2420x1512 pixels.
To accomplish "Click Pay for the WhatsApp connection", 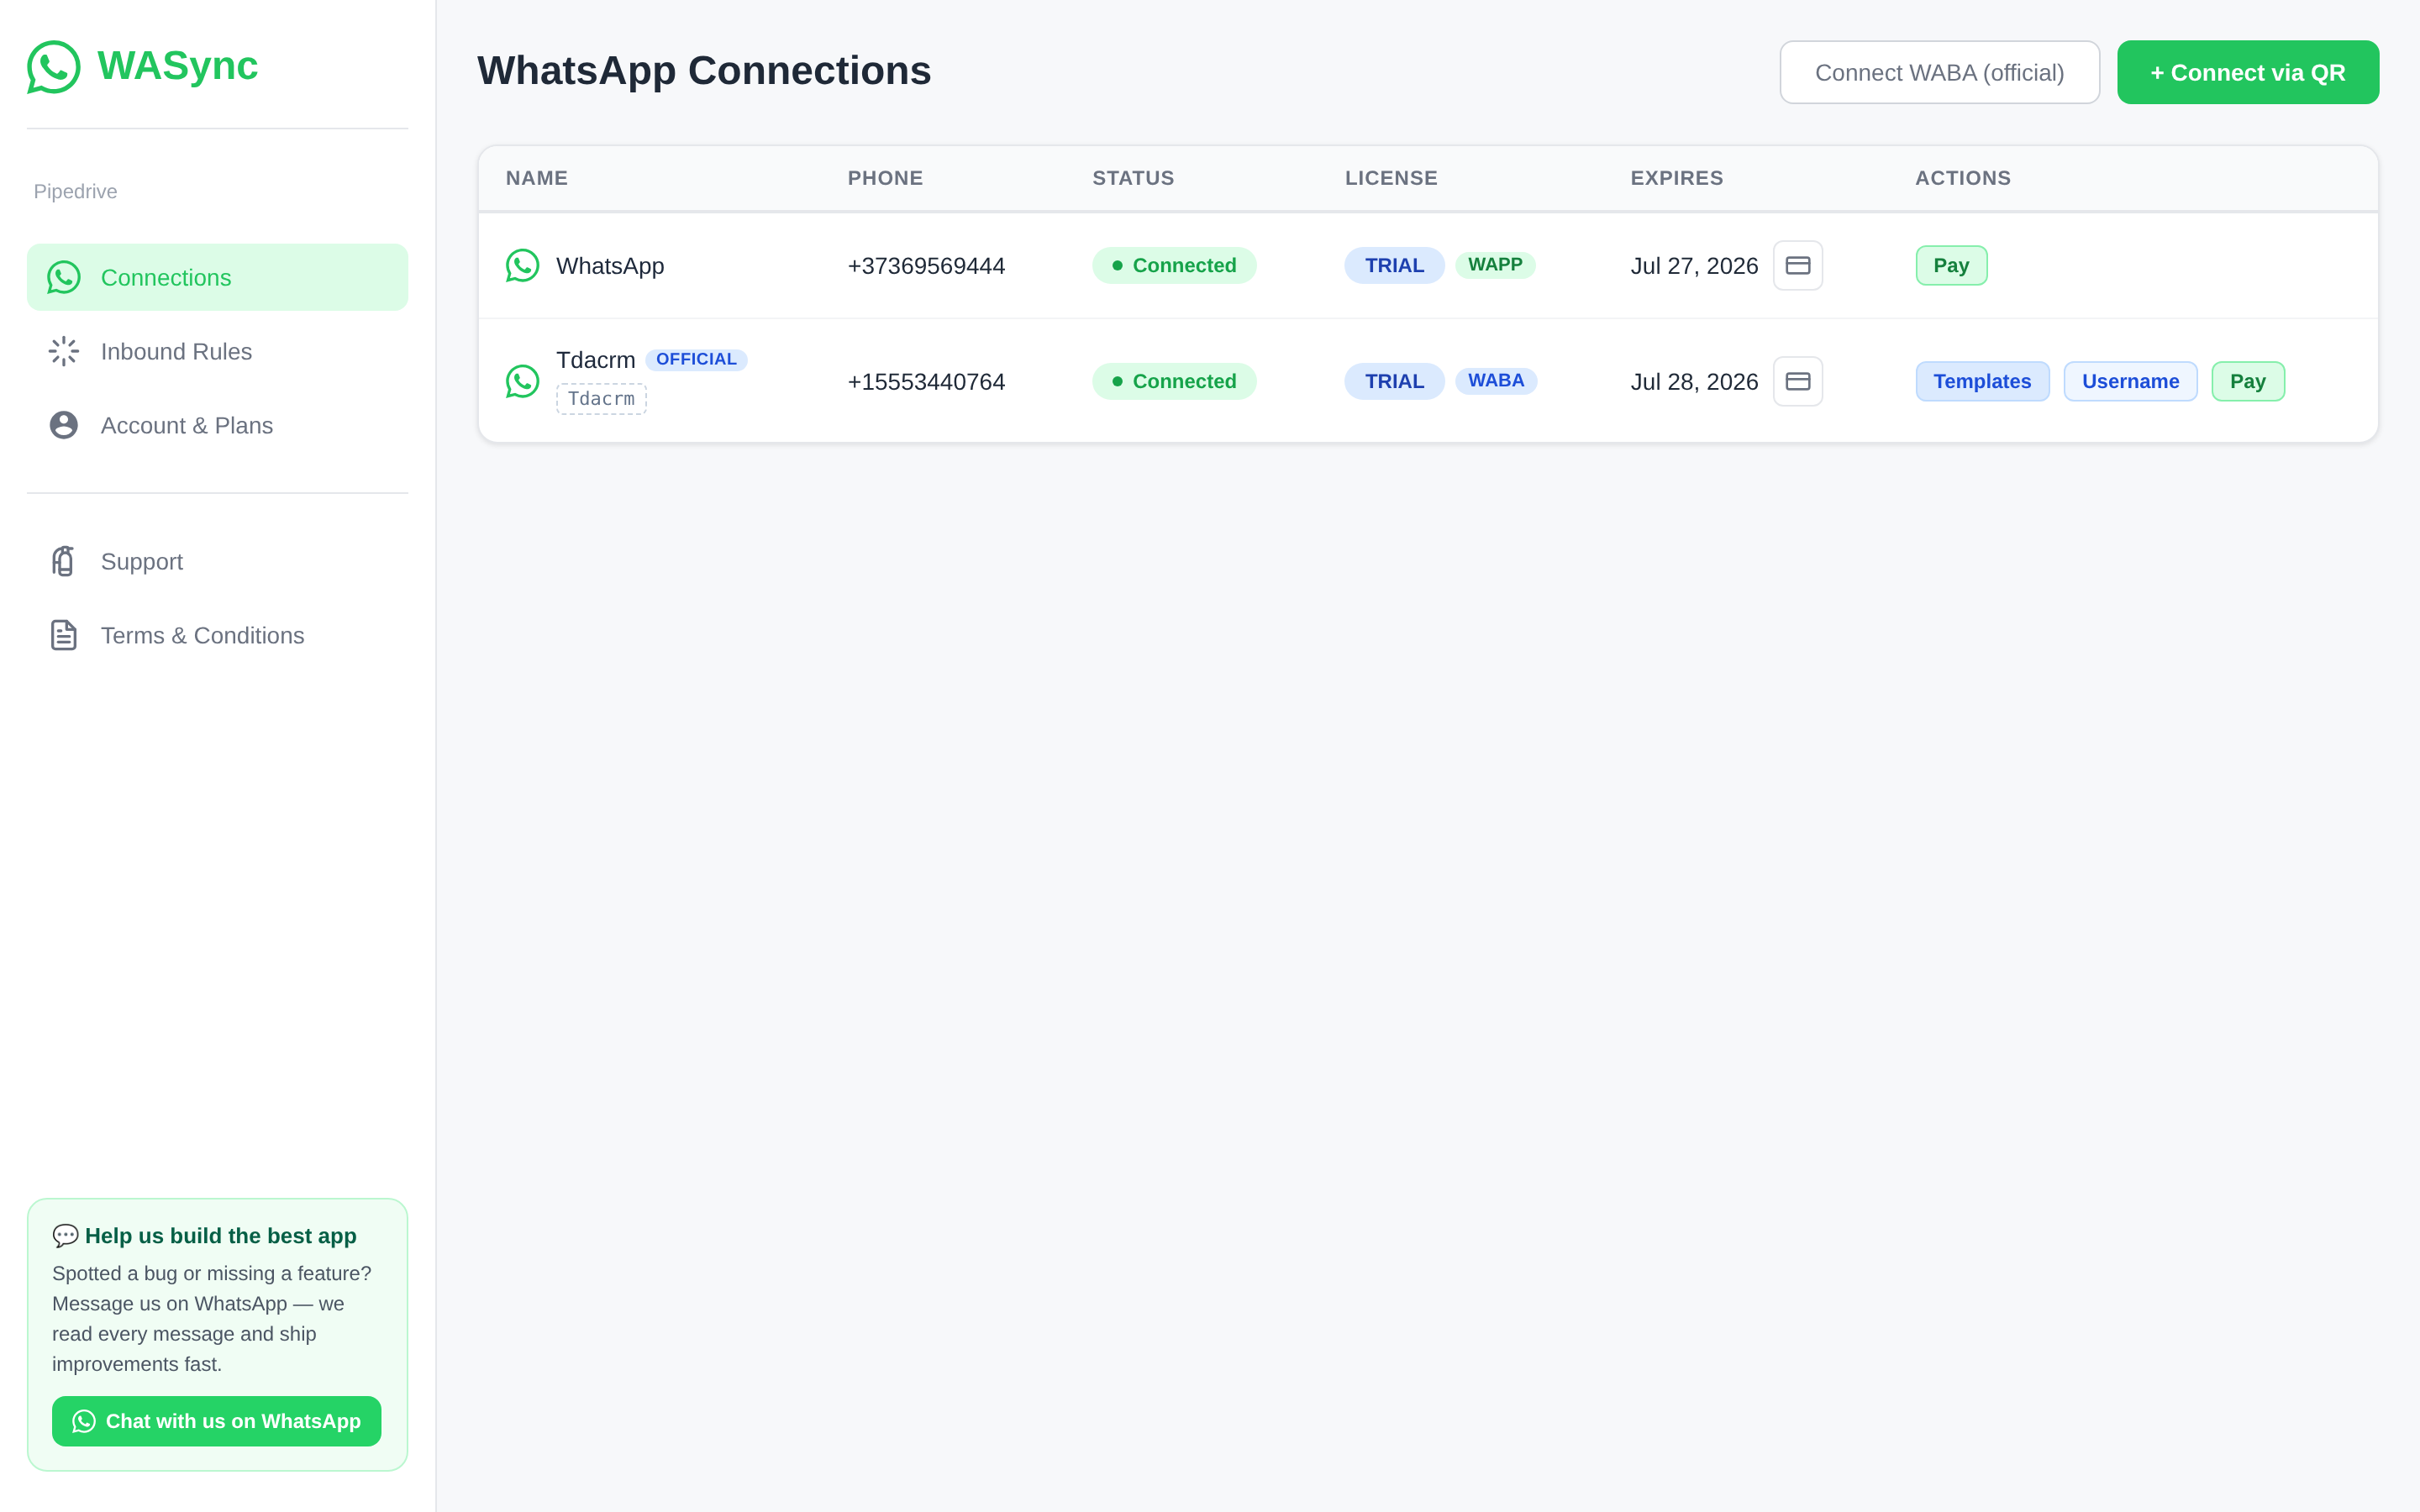I will (x=1951, y=265).
